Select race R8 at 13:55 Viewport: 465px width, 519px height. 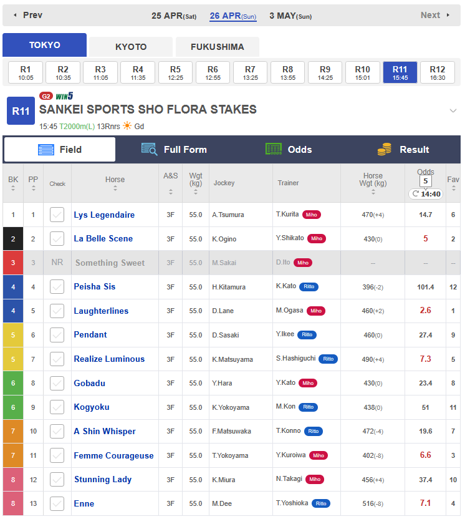pos(287,72)
